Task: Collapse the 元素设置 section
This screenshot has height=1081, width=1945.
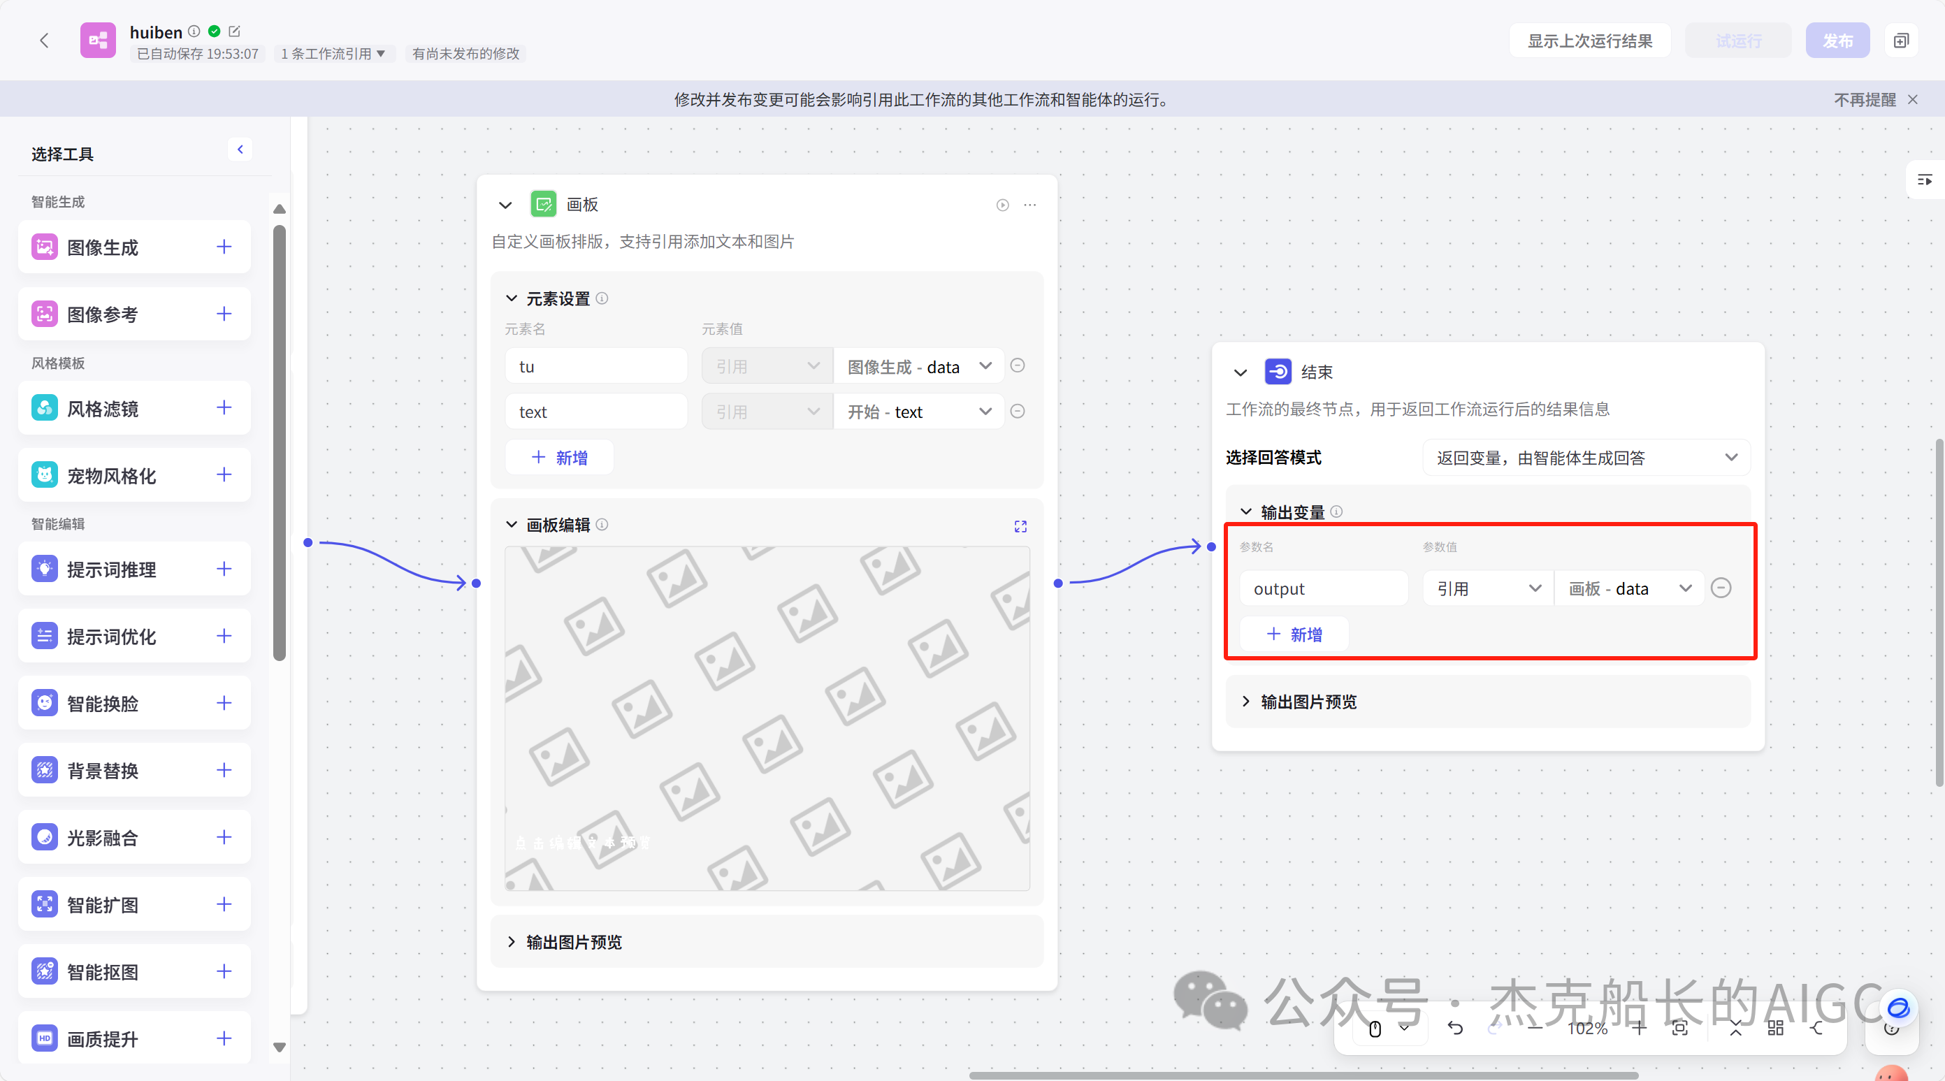Action: (510, 298)
